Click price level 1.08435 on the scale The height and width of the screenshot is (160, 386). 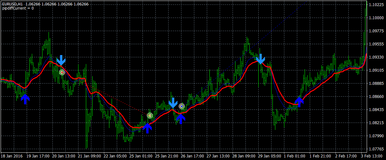point(377,110)
